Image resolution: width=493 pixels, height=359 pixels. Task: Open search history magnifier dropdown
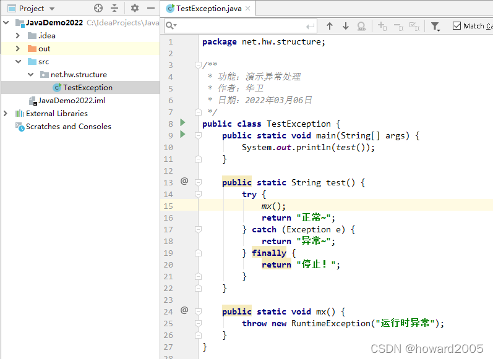tap(171, 26)
